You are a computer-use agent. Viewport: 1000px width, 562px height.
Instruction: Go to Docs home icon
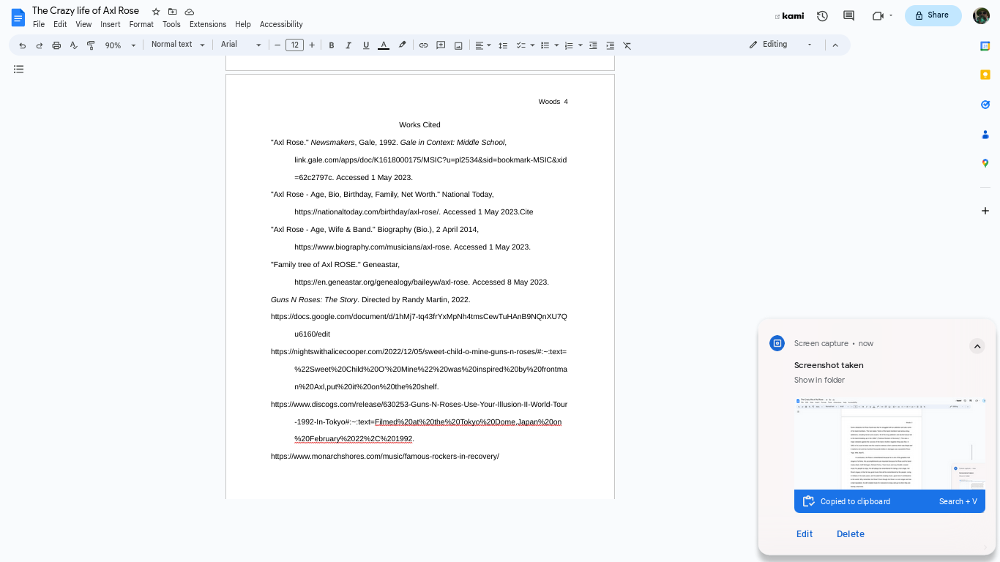click(18, 18)
